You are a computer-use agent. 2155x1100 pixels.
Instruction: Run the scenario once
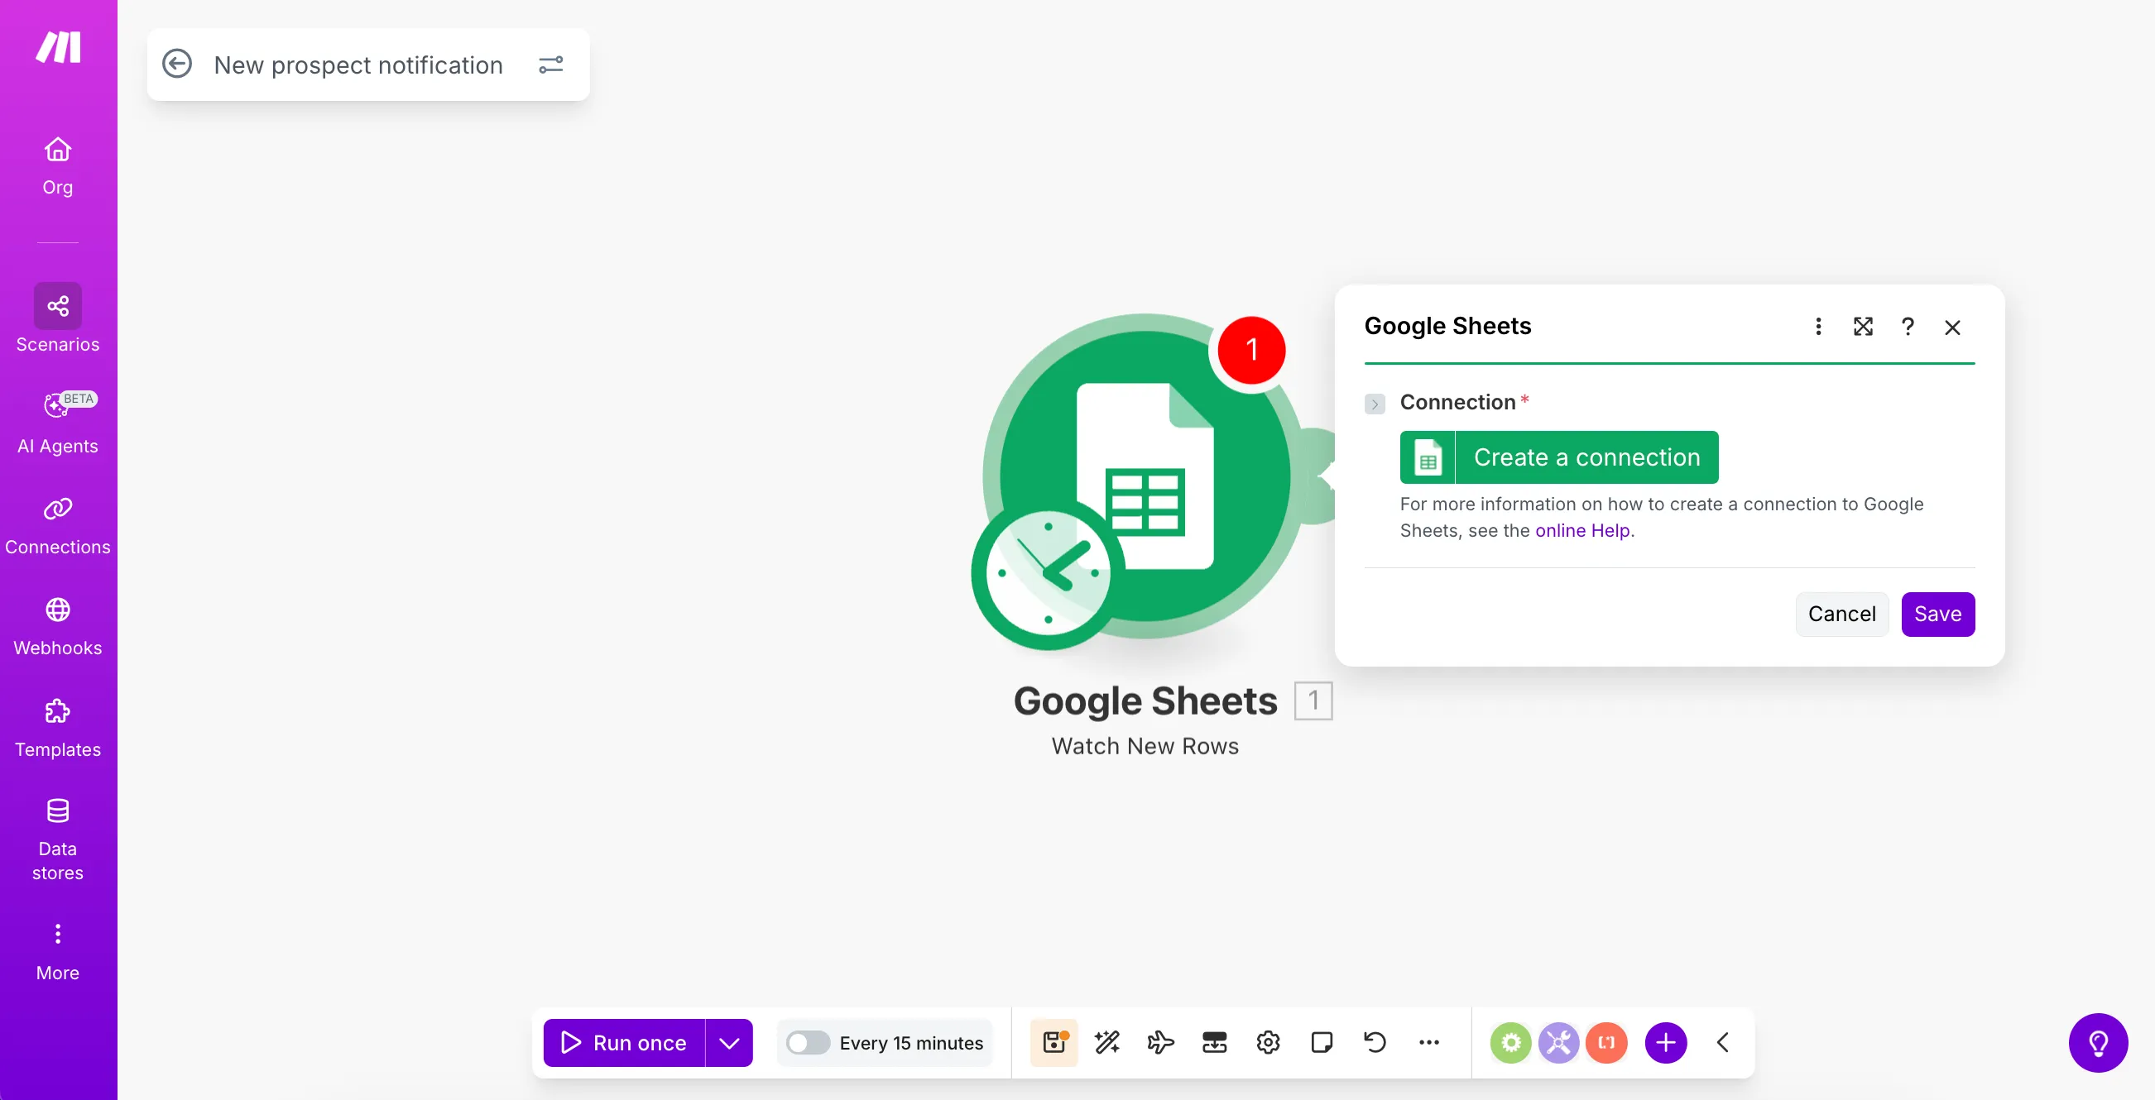tap(624, 1042)
